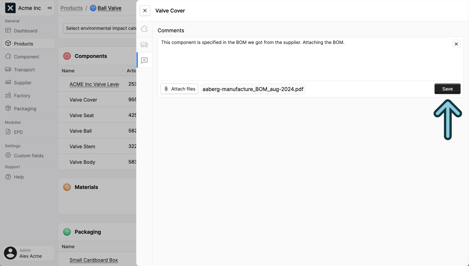Click Attach files
Viewport: 469px width, 266px height.
(x=179, y=89)
